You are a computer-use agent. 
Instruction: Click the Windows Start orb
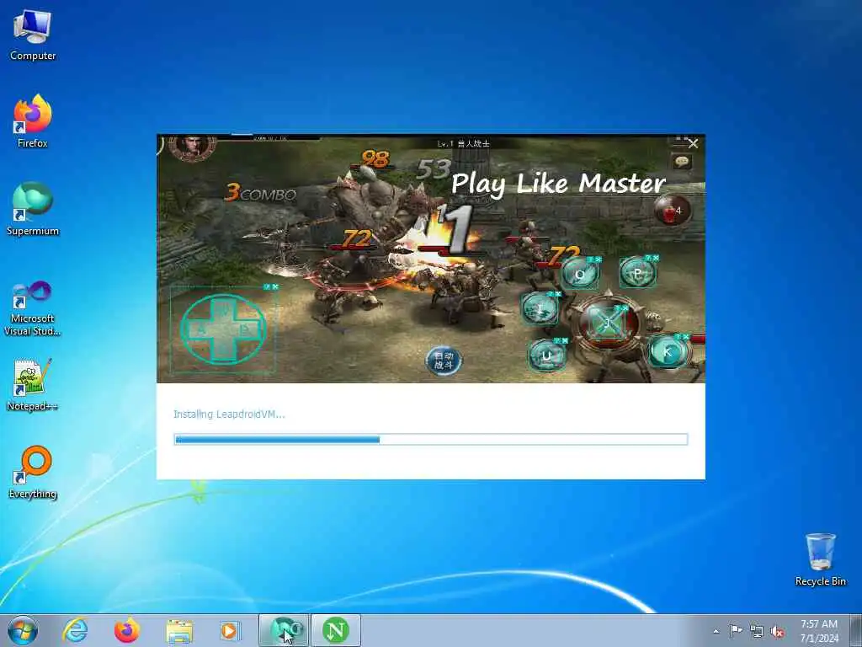(x=23, y=630)
